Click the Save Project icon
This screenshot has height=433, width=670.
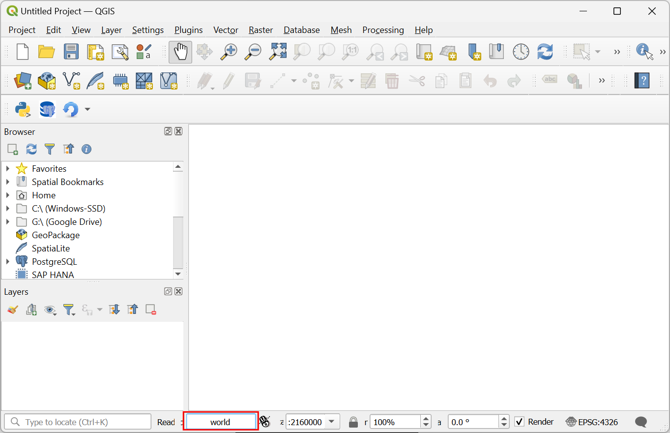71,52
